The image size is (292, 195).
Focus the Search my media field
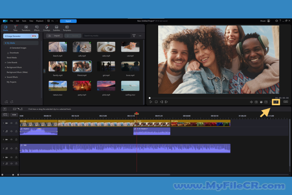pos(106,36)
